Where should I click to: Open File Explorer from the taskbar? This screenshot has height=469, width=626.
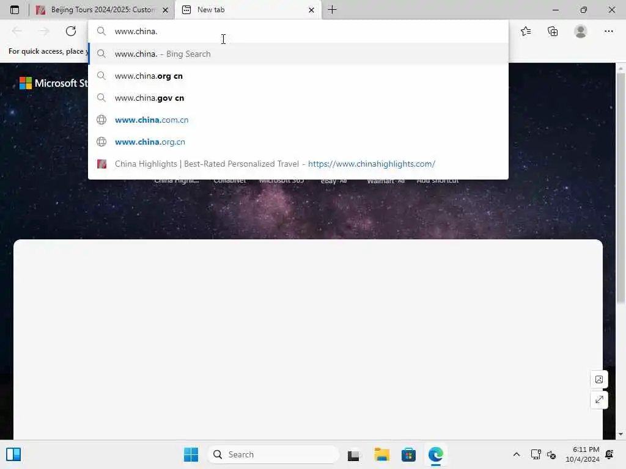[x=381, y=454]
